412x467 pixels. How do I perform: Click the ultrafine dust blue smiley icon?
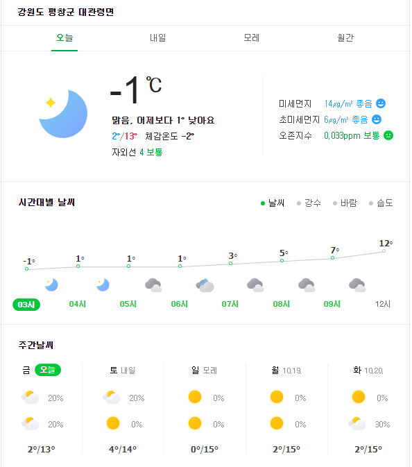[x=377, y=119]
